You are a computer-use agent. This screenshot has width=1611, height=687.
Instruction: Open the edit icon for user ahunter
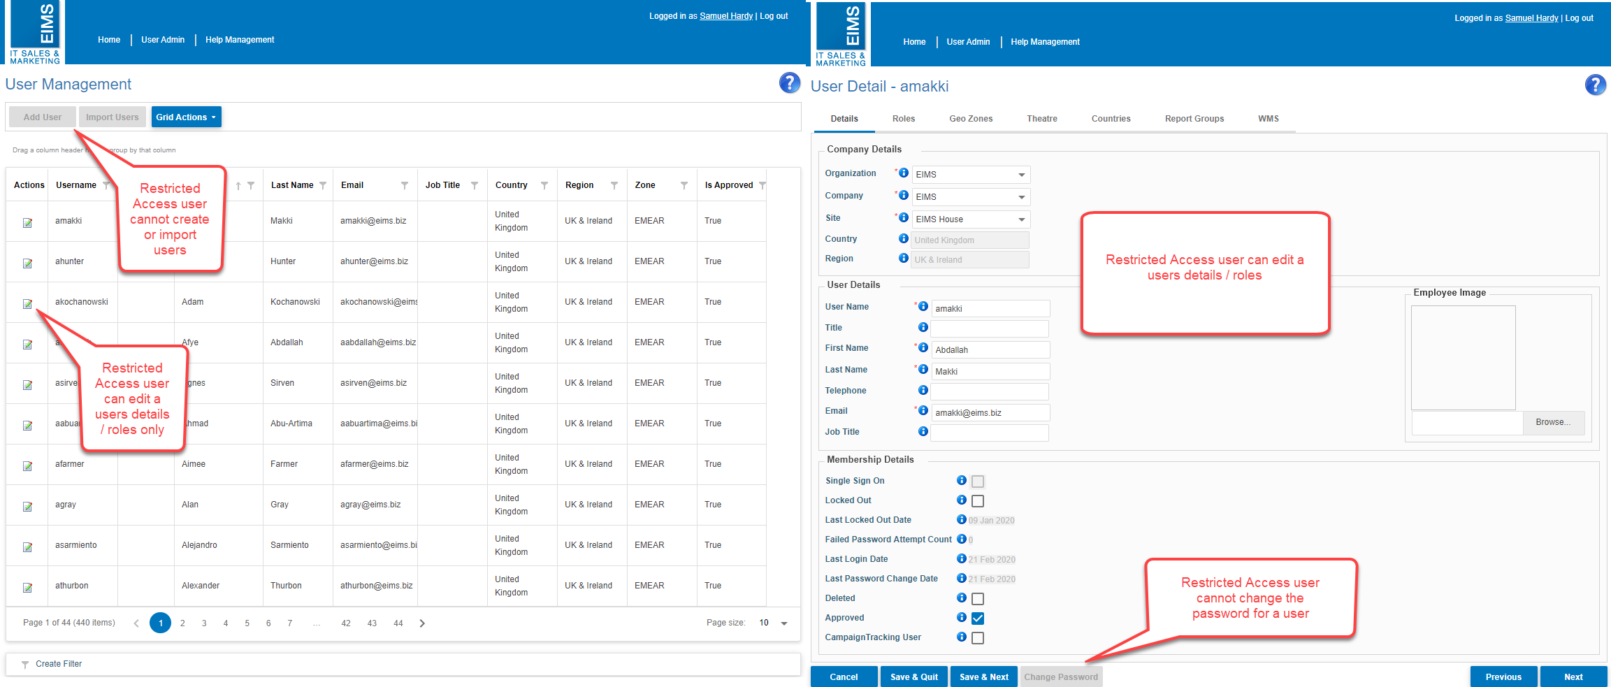pos(27,263)
